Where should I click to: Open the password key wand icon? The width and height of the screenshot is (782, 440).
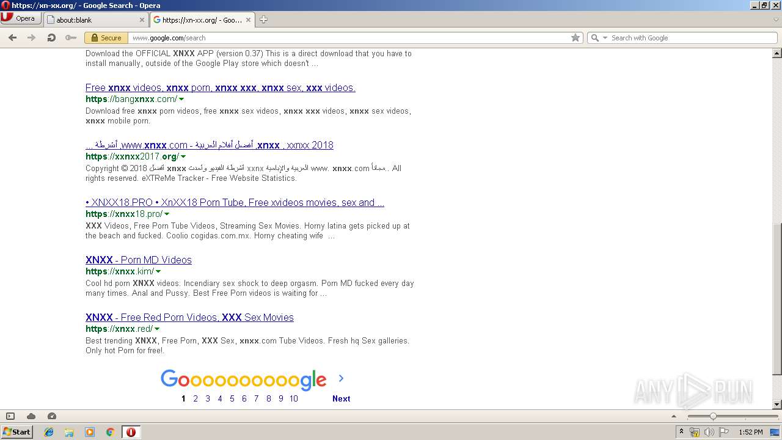tap(71, 38)
